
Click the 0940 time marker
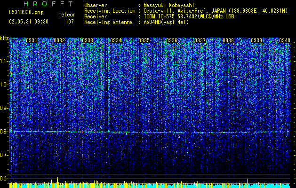click(x=285, y=40)
